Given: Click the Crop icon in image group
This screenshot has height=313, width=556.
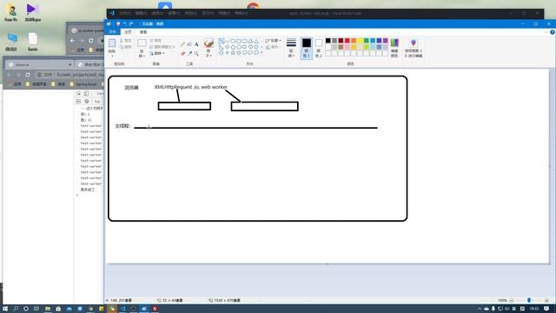Looking at the screenshot, I should pyautogui.click(x=151, y=41).
